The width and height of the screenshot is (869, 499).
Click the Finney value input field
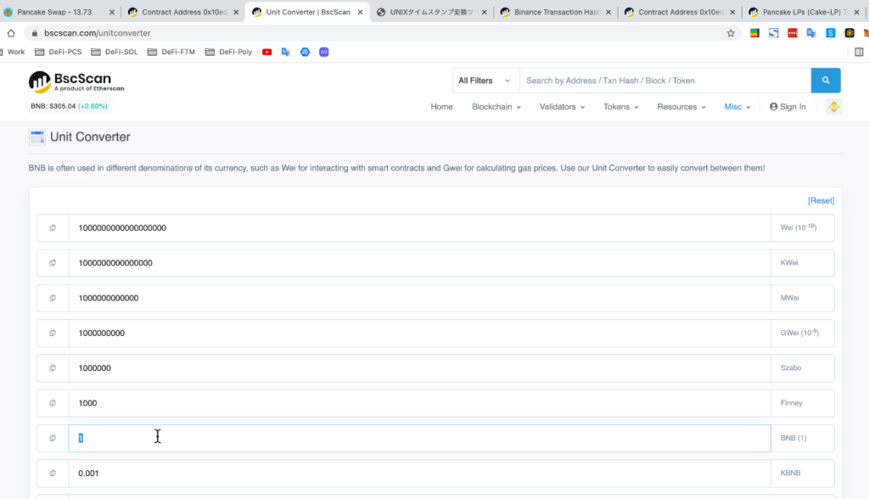pyautogui.click(x=419, y=403)
